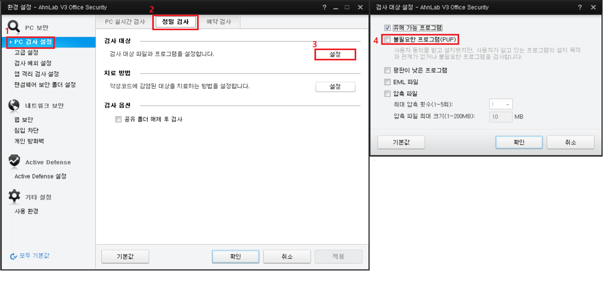Click the 기타 설정 section heading
This screenshot has height=282, width=607.
pos(38,197)
